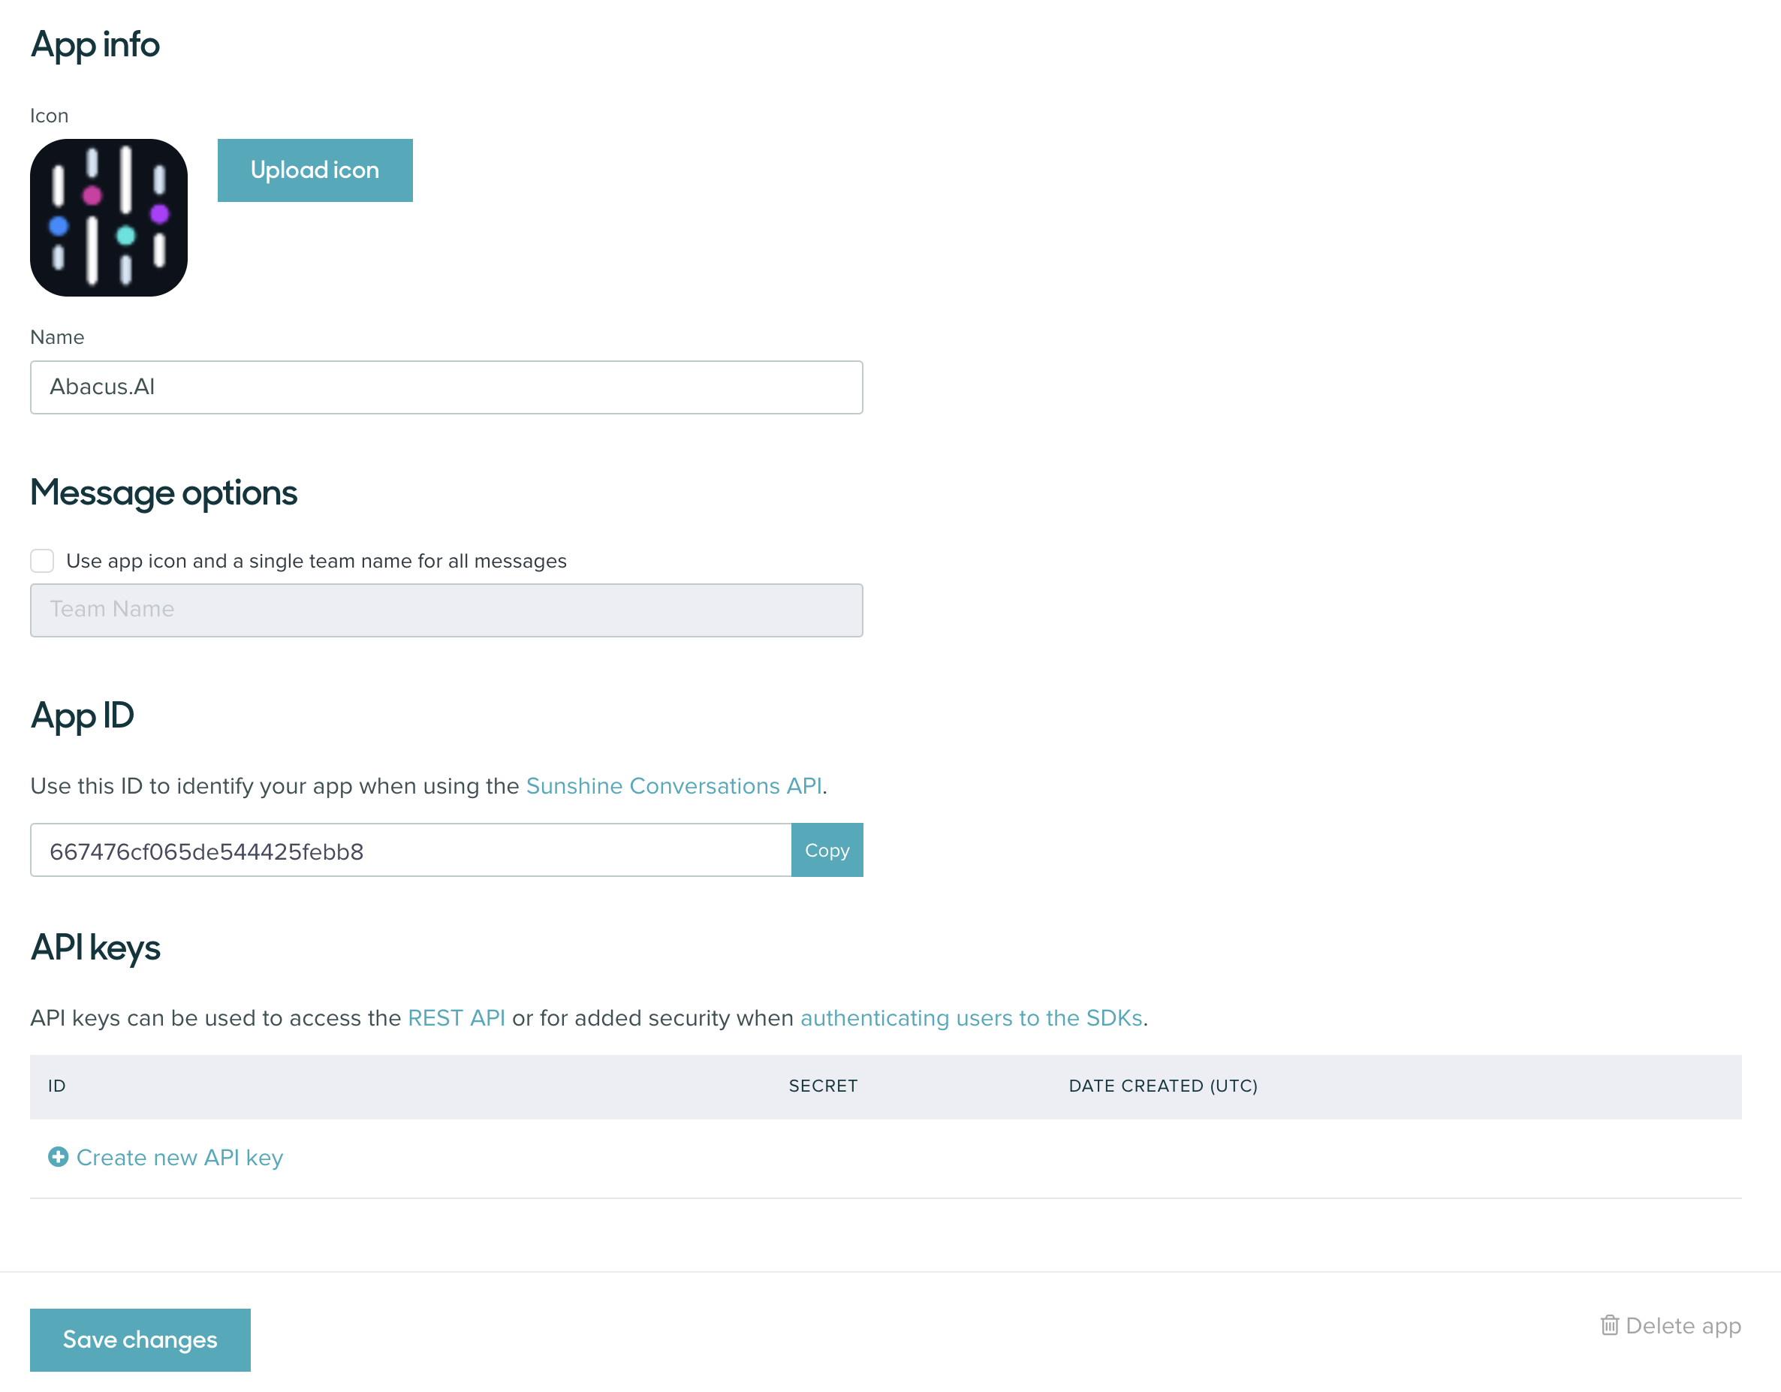Screen dimensions: 1781x1392
Task: Click the SECRET column header
Action: click(x=822, y=1086)
